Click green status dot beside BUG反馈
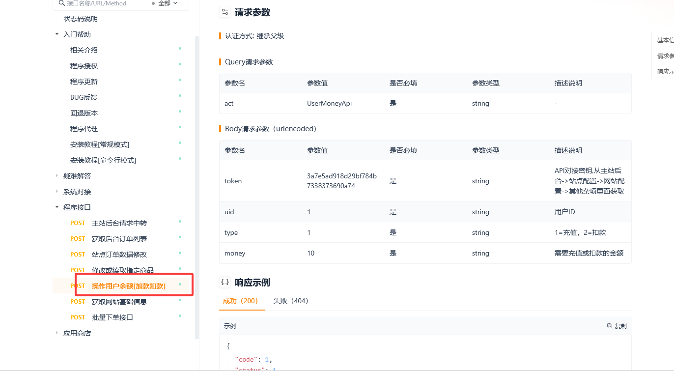This screenshot has height=371, width=674. coord(180,96)
